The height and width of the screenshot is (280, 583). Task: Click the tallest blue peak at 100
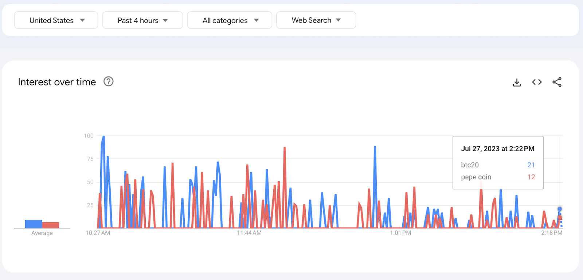(x=103, y=137)
